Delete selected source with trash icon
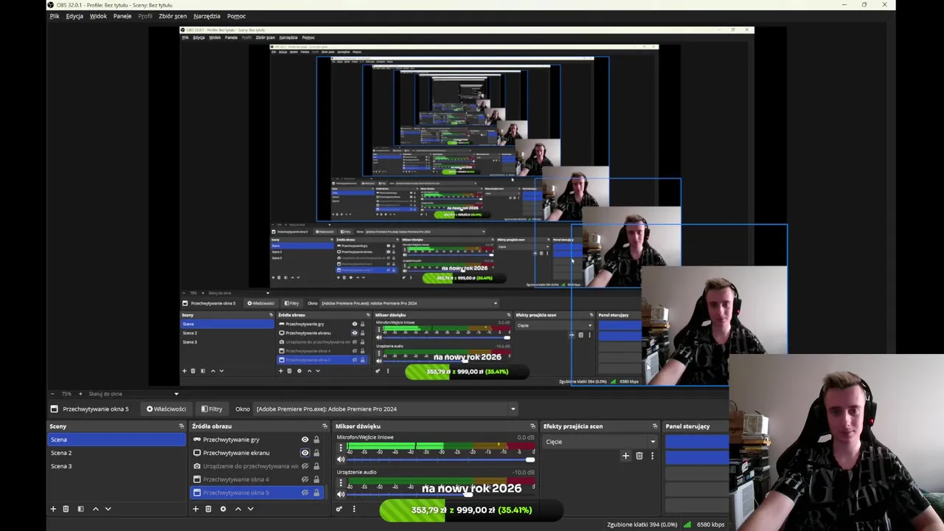The image size is (944, 531). [x=208, y=509]
